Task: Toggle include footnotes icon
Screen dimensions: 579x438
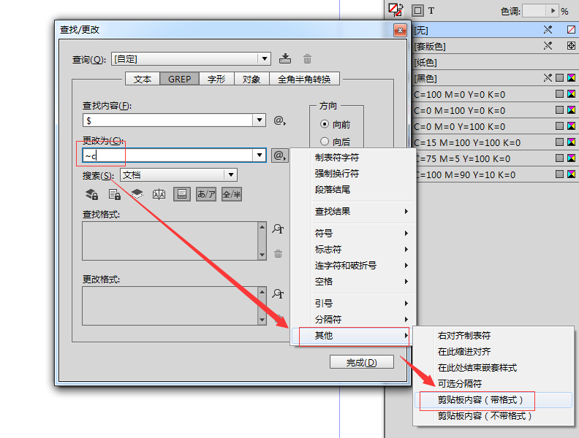Action: tap(182, 194)
